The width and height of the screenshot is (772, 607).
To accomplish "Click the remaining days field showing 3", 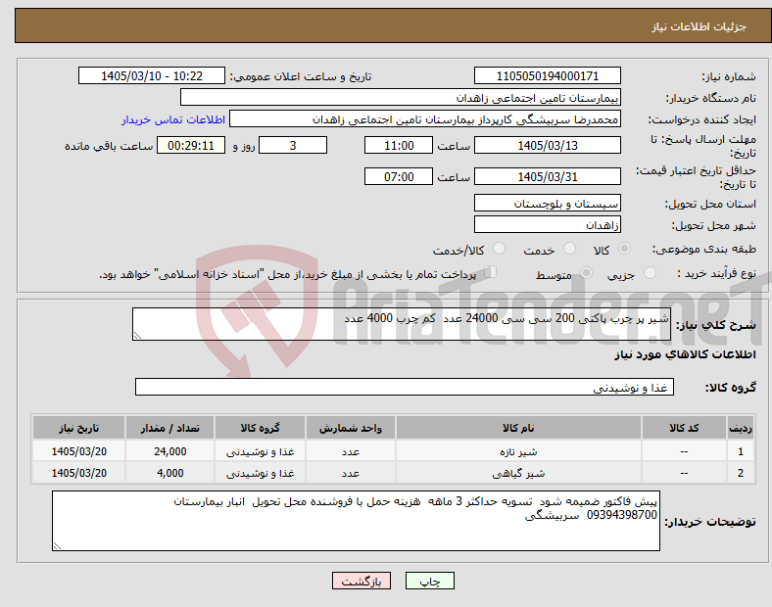I will click(293, 145).
